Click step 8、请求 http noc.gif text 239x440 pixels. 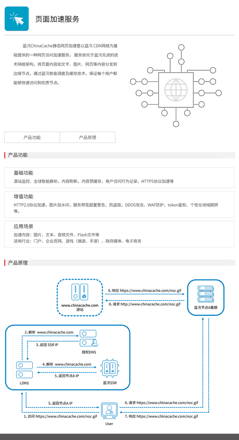point(145,304)
